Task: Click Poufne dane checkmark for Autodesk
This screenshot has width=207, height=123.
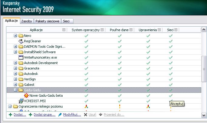Action: tap(120, 74)
